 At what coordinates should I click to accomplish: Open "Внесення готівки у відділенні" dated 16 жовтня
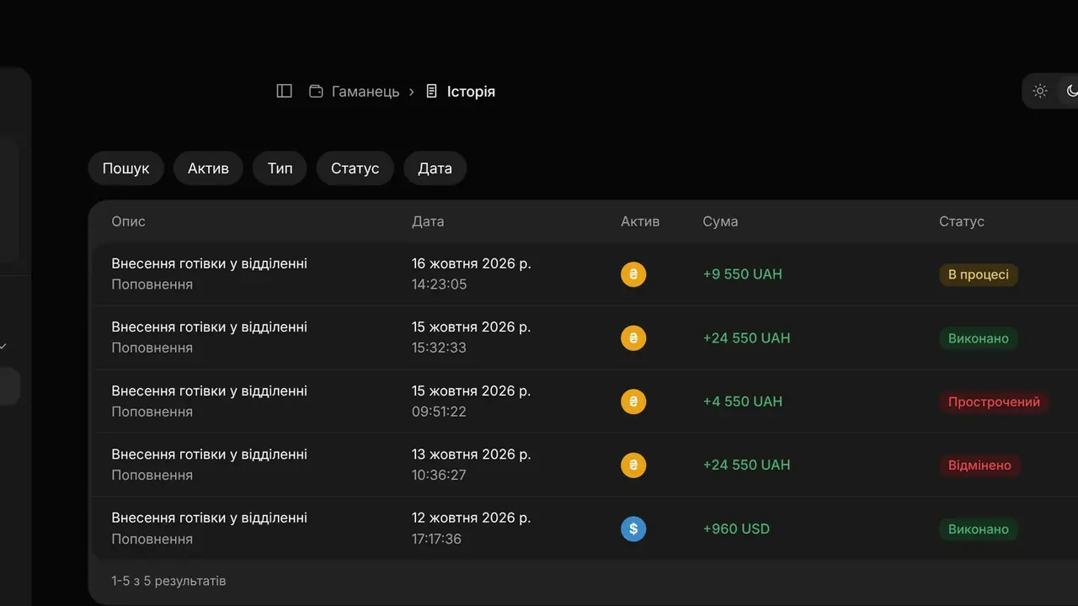210,263
